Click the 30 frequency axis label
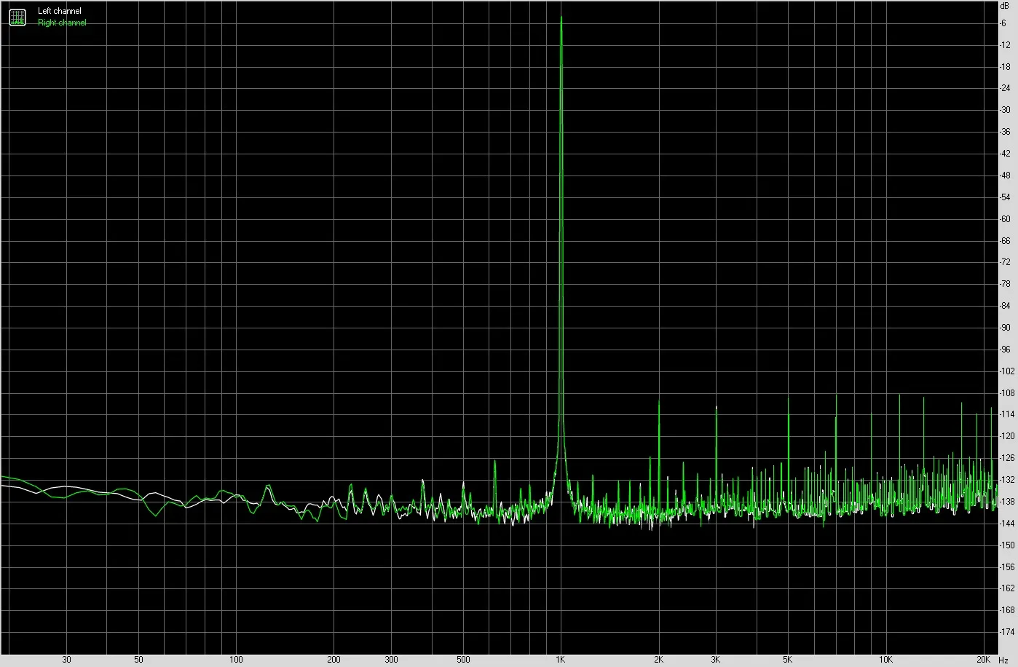 click(66, 660)
